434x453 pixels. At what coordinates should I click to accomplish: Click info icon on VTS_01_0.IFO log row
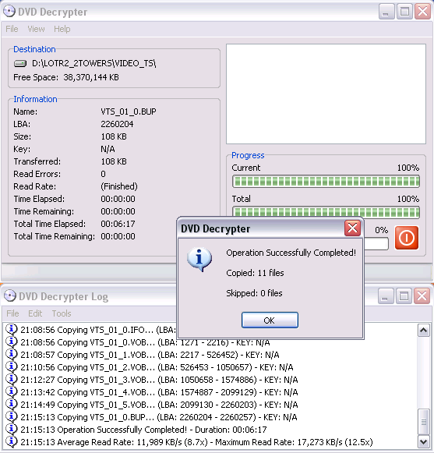[x=12, y=330]
